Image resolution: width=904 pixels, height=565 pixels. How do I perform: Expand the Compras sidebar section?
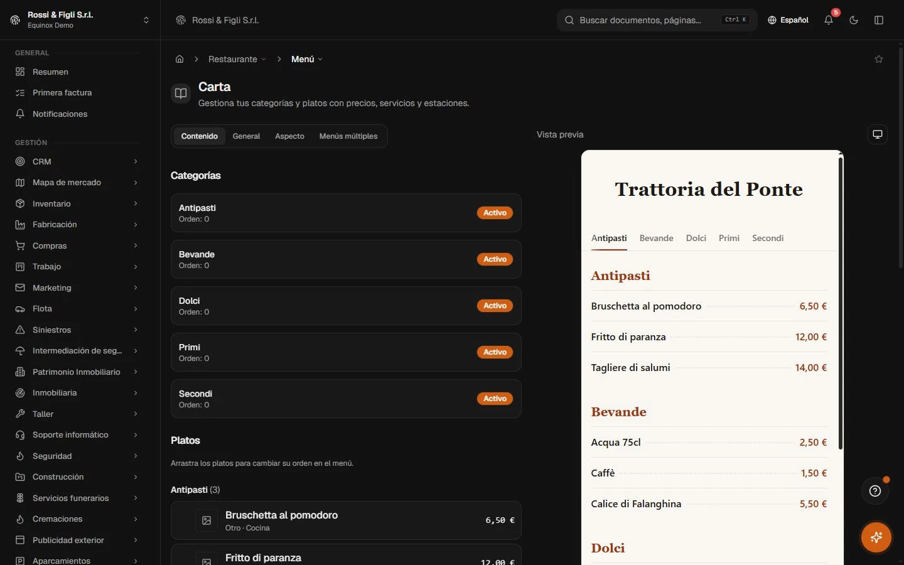[77, 245]
